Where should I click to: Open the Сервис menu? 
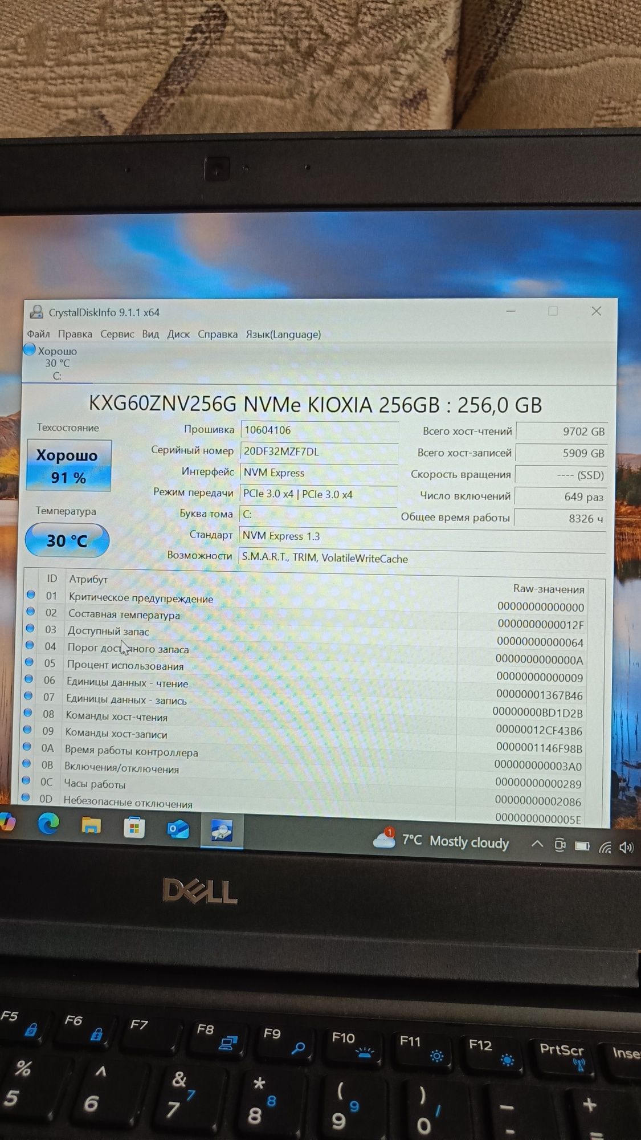pos(117,334)
